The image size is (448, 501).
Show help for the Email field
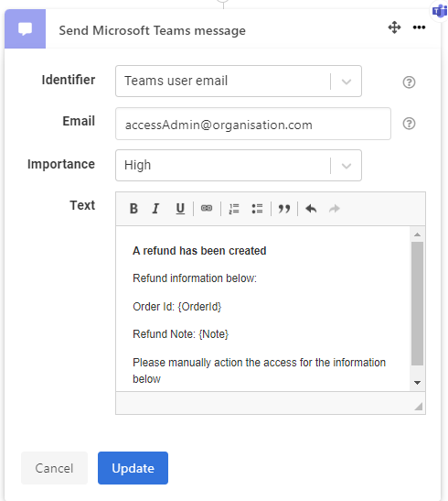(409, 124)
